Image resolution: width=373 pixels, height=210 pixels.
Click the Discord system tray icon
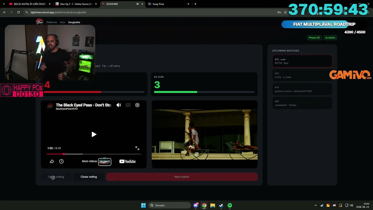(334, 205)
